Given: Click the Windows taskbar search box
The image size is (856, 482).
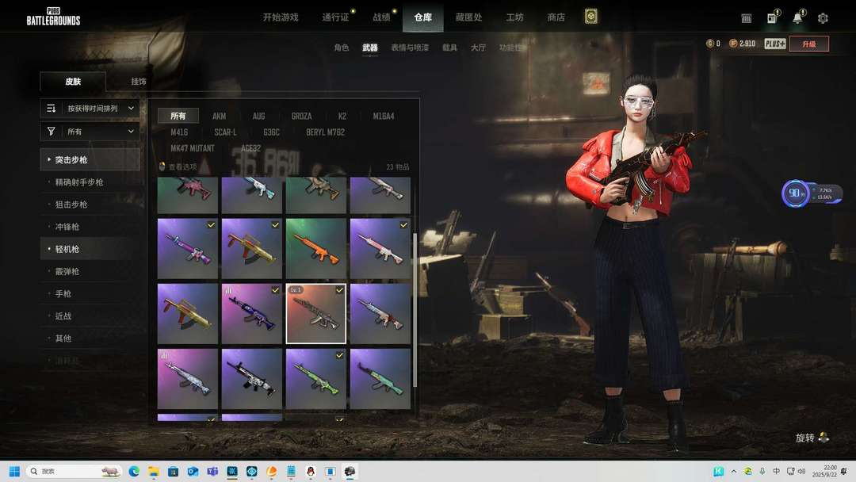Looking at the screenshot, I should tap(75, 471).
